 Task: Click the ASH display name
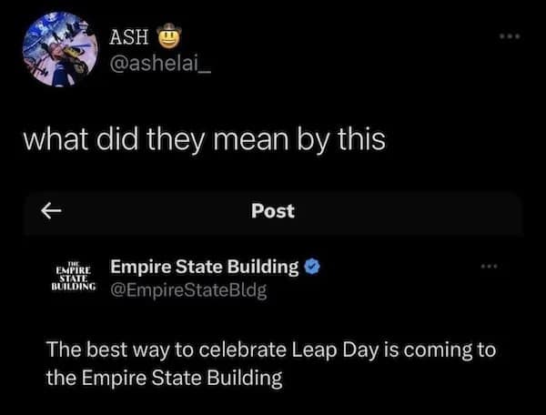(130, 37)
